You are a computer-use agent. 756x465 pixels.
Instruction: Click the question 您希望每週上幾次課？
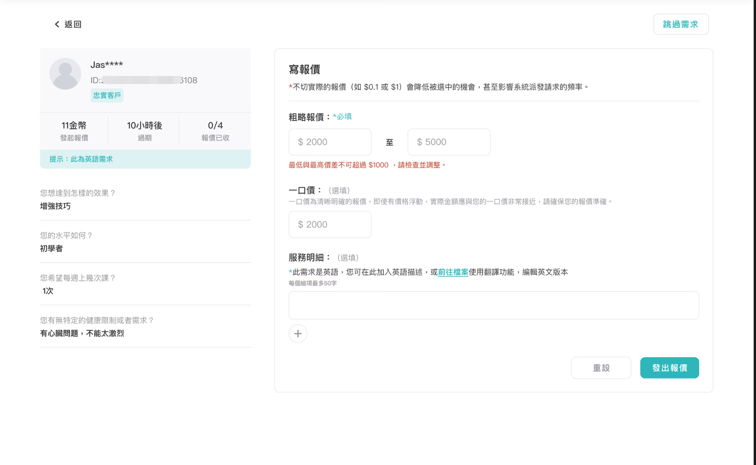(x=78, y=278)
